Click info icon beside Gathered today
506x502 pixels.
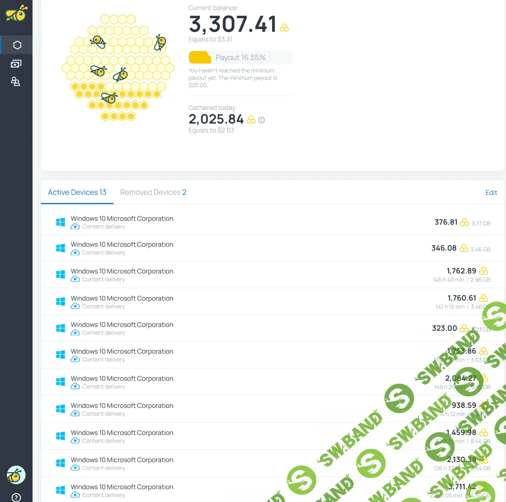tap(262, 120)
